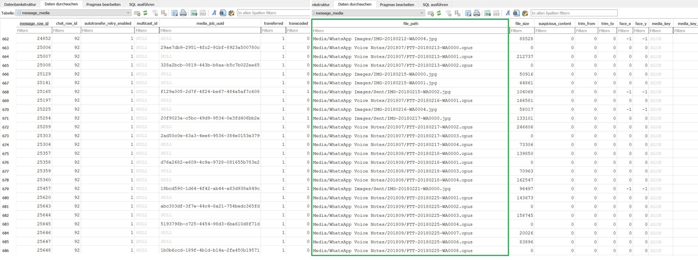The image size is (698, 260).
Task: Focus the 'In allen Spalten filtern' box in right pane
Action: point(574,13)
